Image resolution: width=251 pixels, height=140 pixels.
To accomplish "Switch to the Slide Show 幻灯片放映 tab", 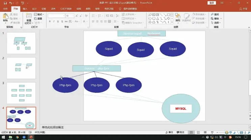I will [66, 9].
